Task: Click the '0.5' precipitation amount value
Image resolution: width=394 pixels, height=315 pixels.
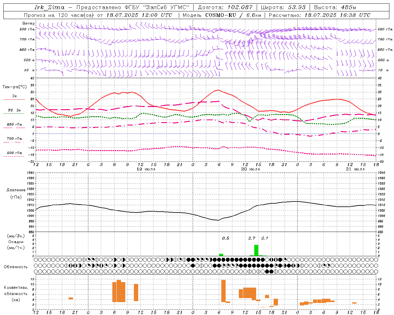Action: tap(226, 238)
